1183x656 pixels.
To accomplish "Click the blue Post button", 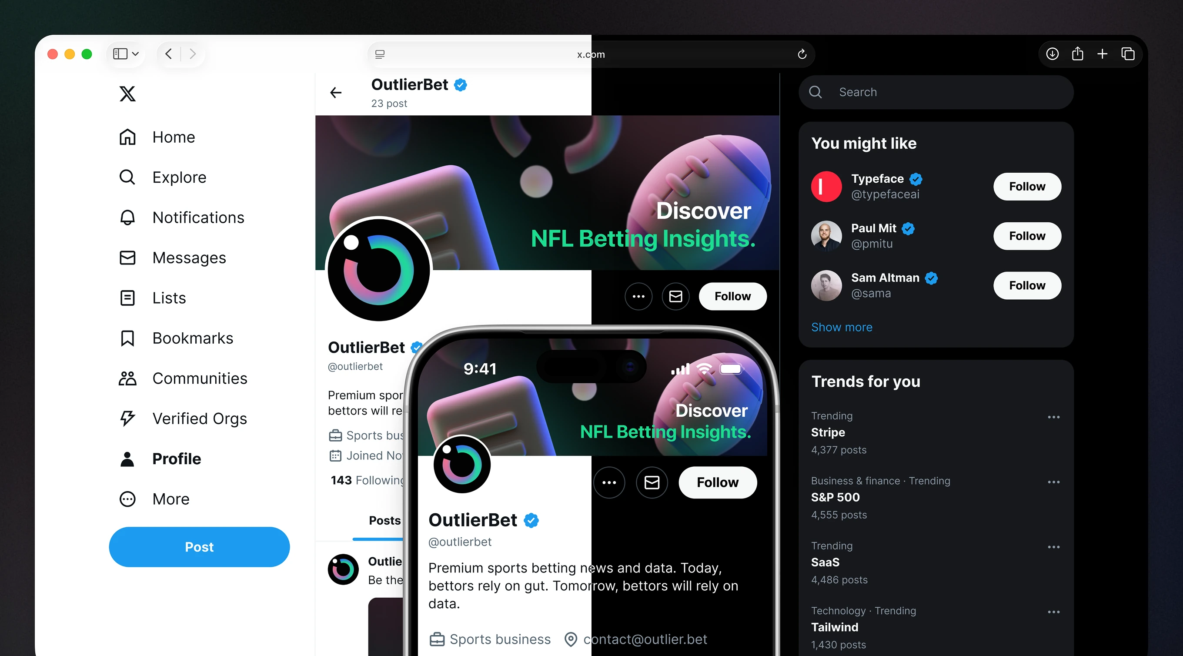I will (199, 547).
